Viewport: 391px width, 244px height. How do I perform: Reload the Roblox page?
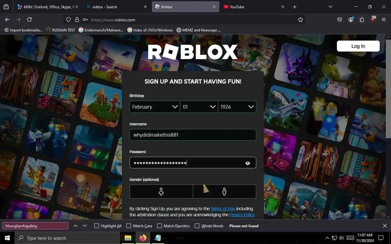(29, 20)
